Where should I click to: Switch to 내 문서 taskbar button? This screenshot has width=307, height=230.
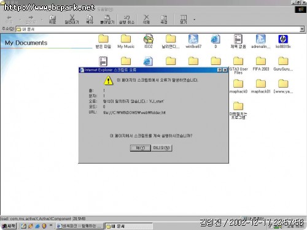[129, 226]
